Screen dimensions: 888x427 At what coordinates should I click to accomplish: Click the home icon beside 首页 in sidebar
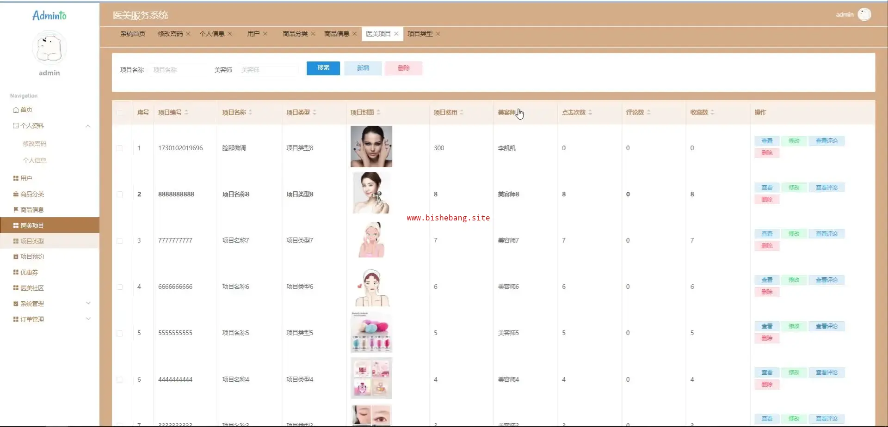[16, 110]
